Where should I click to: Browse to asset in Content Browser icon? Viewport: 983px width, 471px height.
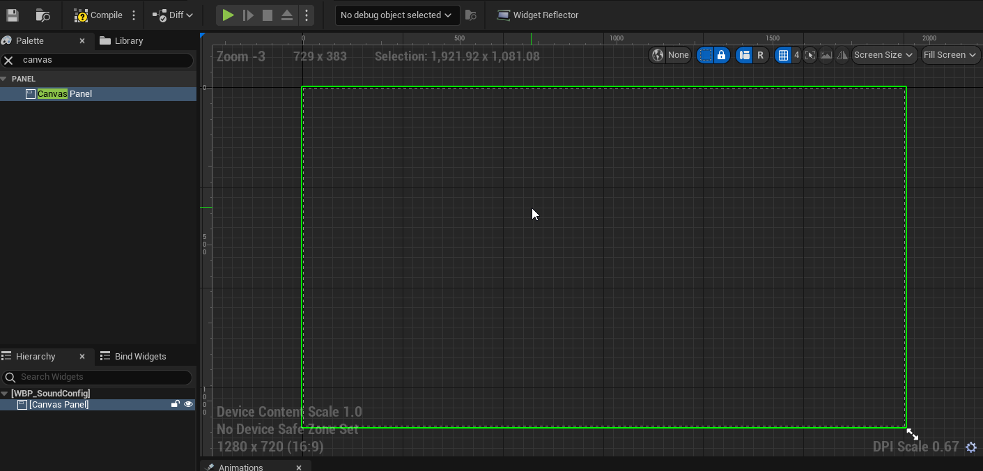coord(43,15)
